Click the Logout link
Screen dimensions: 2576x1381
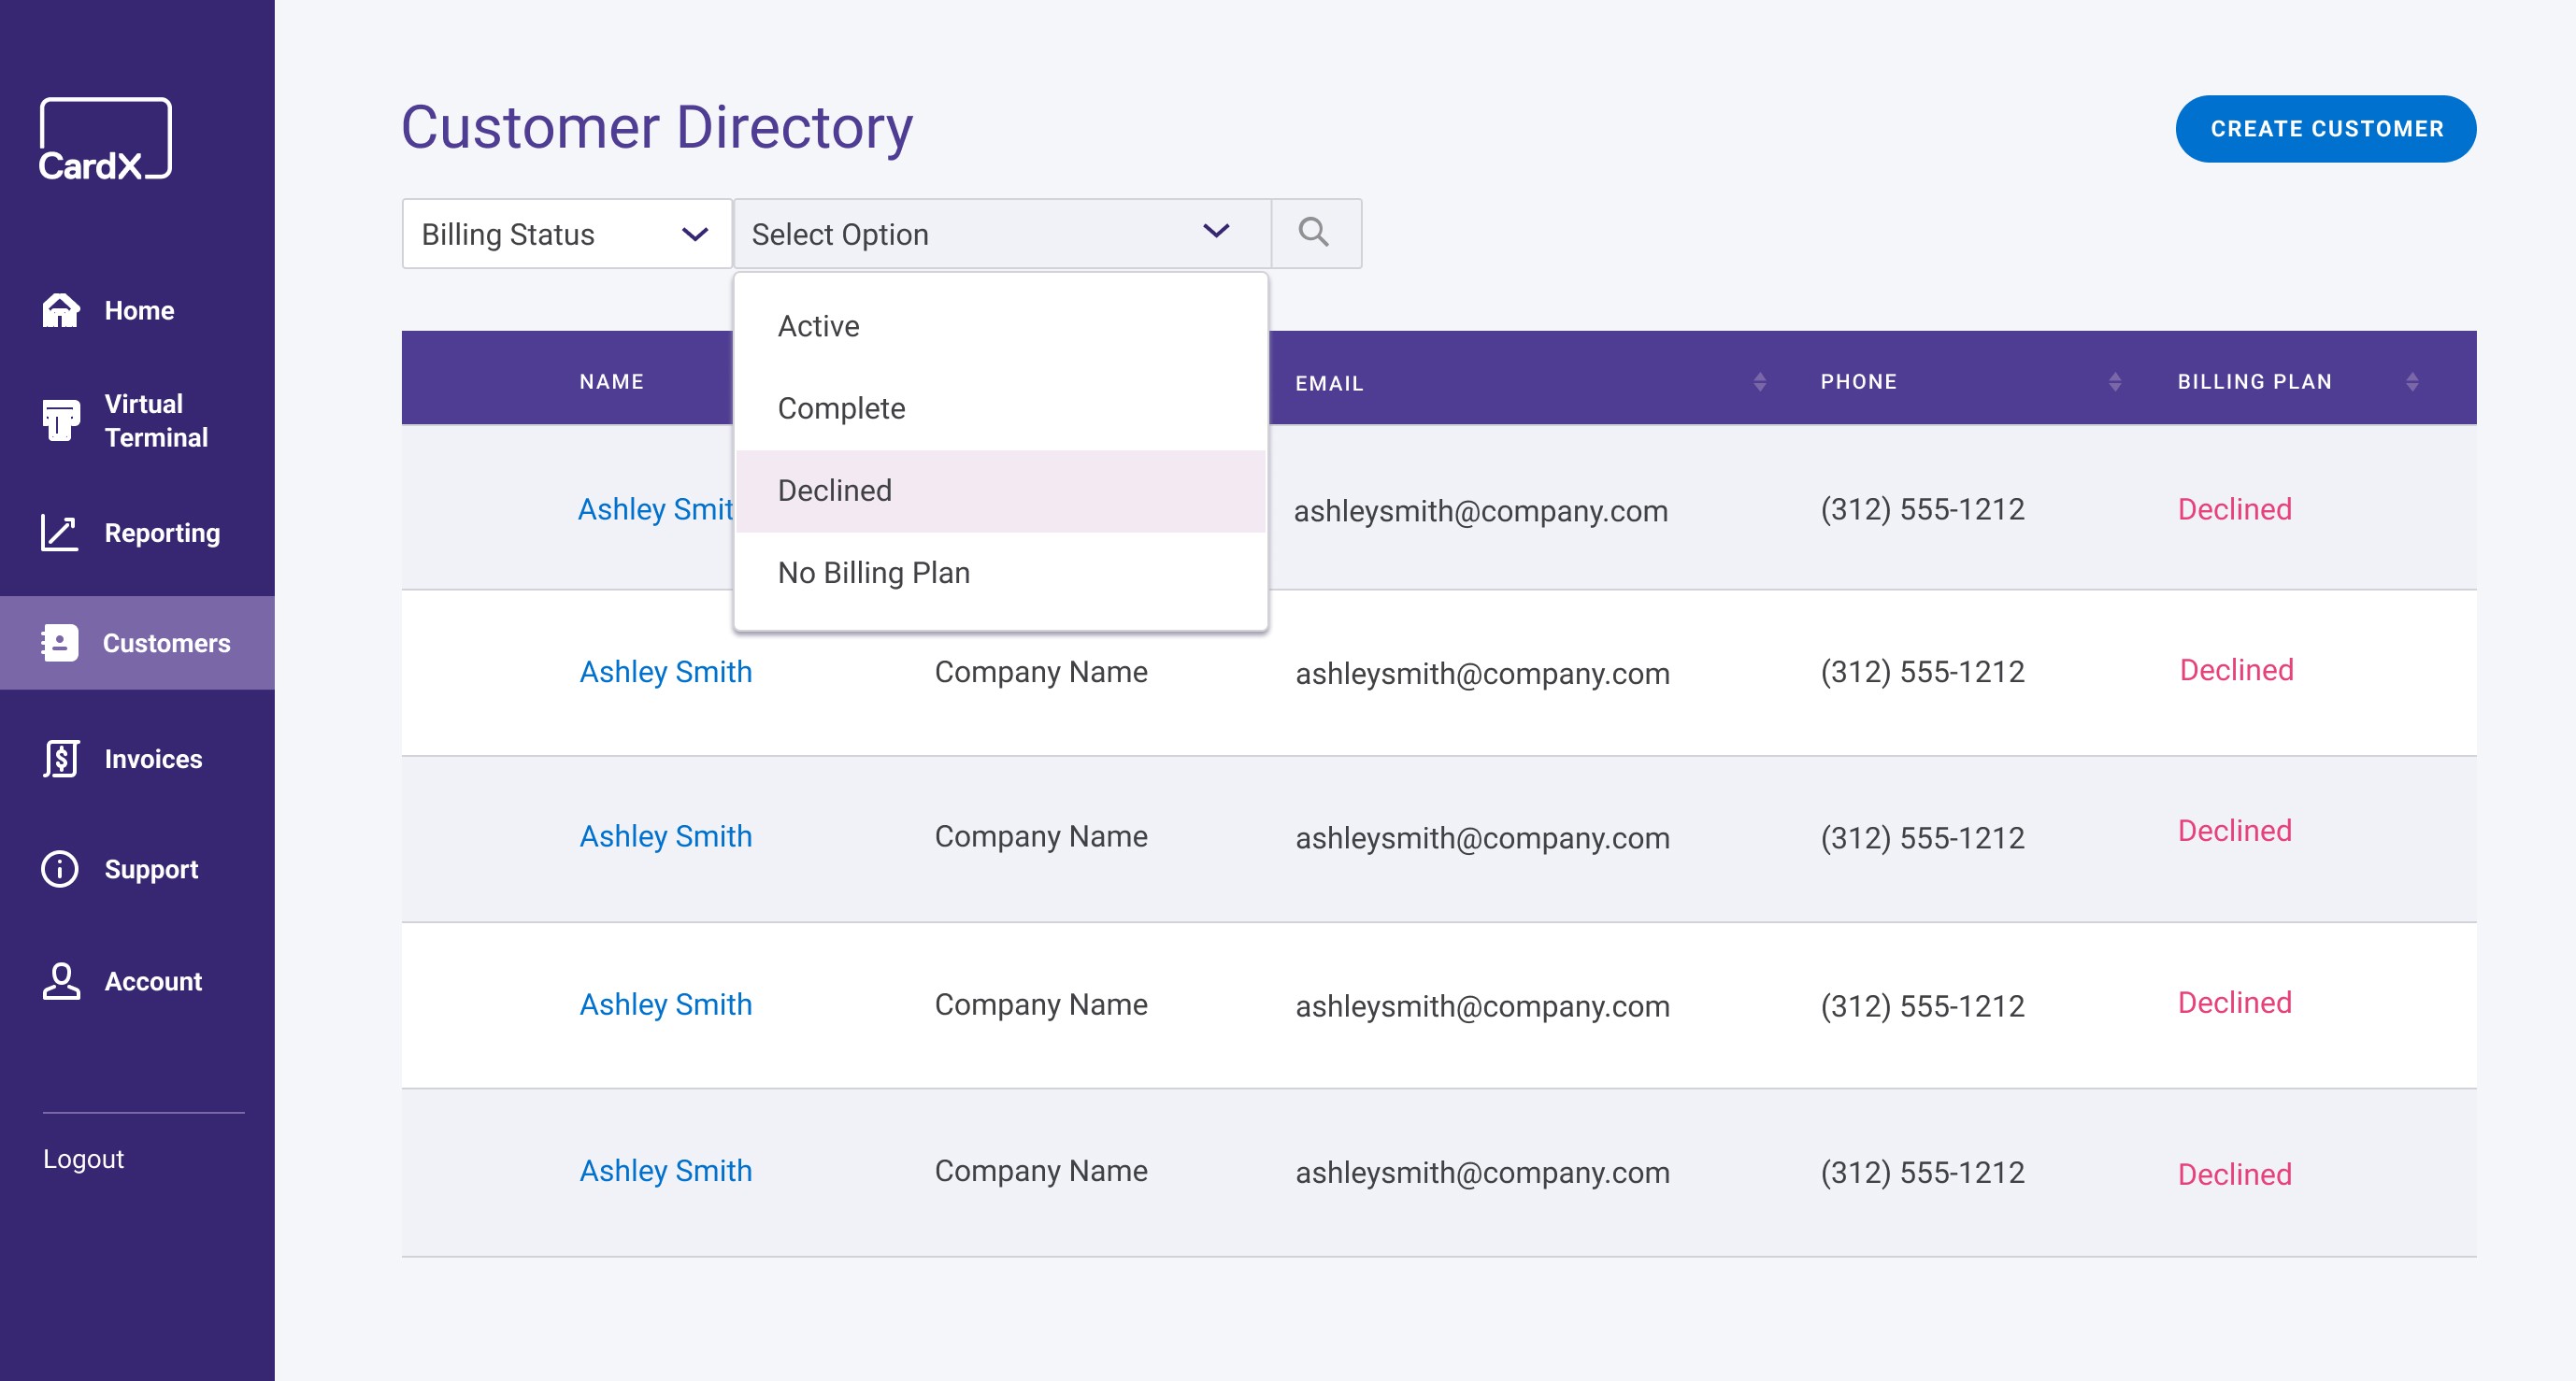(83, 1159)
